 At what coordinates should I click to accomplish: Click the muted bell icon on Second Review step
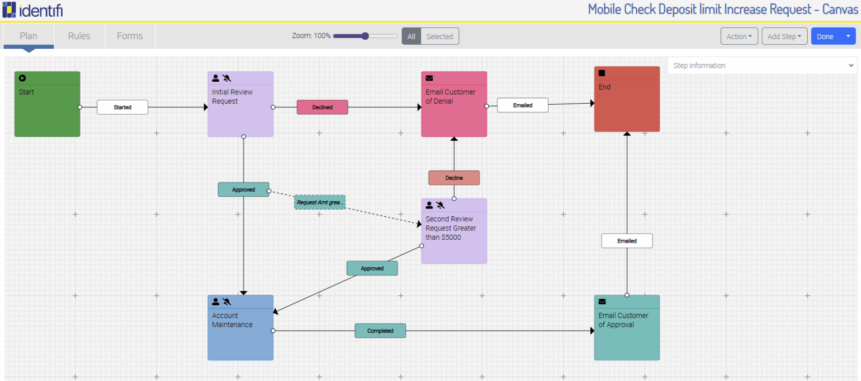pyautogui.click(x=440, y=205)
